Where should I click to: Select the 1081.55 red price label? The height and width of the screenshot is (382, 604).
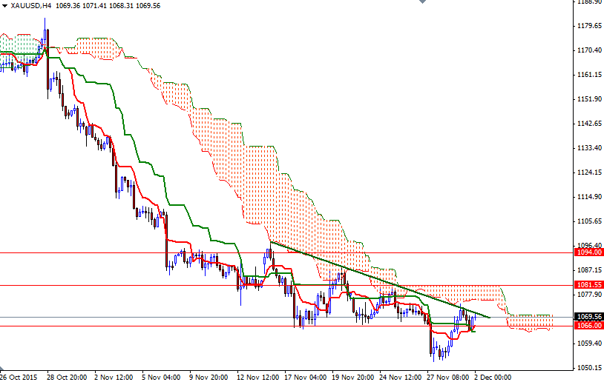tap(589, 285)
